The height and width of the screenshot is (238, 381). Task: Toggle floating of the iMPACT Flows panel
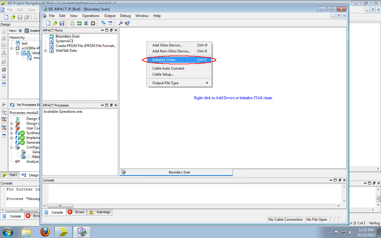[x=111, y=30]
